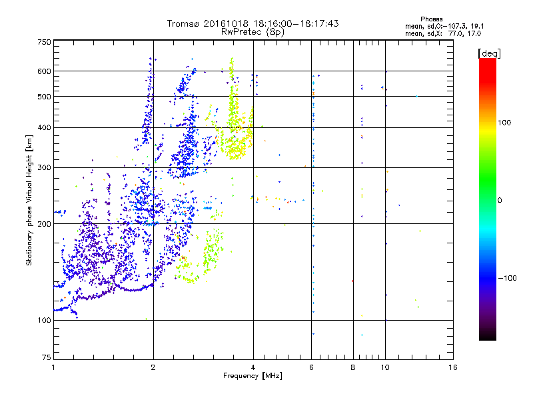This screenshot has height=400, width=533.
Task: Click the 'RwPretec (8p)' subtitle
Action: click(x=253, y=32)
